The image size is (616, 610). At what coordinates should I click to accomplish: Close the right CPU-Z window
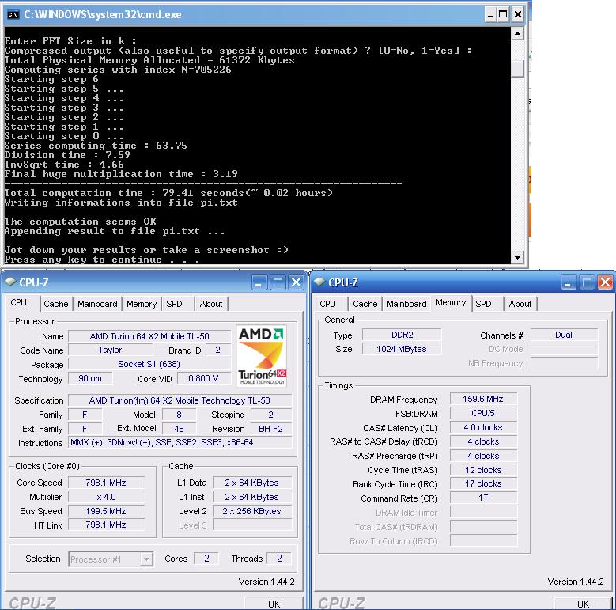605,282
